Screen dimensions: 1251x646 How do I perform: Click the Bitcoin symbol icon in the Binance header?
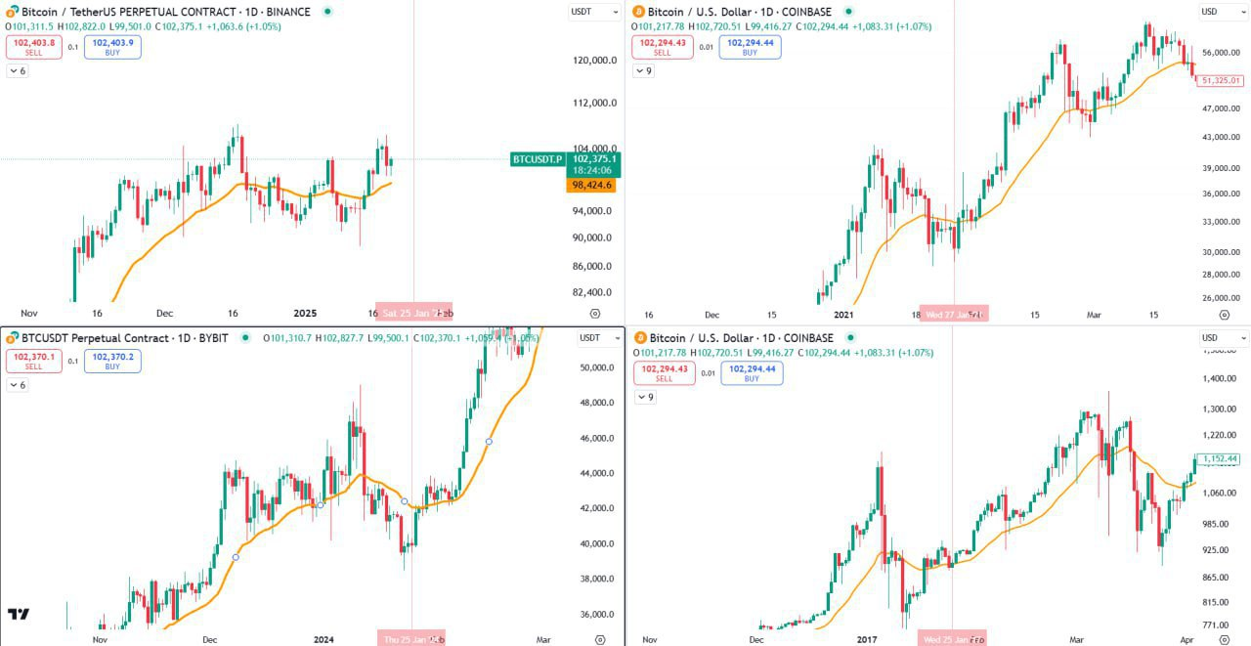point(10,12)
